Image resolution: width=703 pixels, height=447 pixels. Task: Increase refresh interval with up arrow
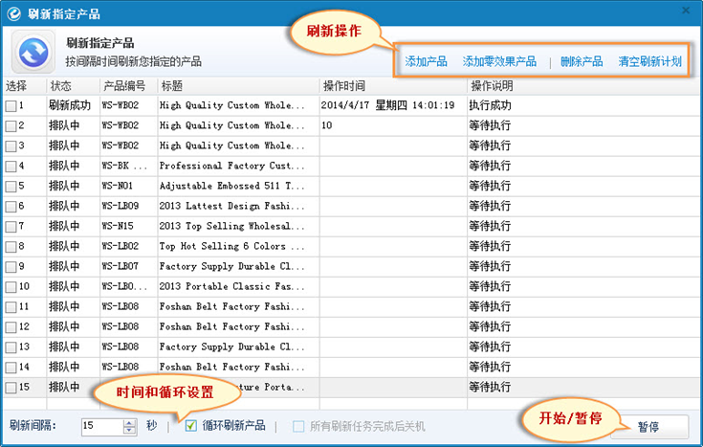click(130, 422)
